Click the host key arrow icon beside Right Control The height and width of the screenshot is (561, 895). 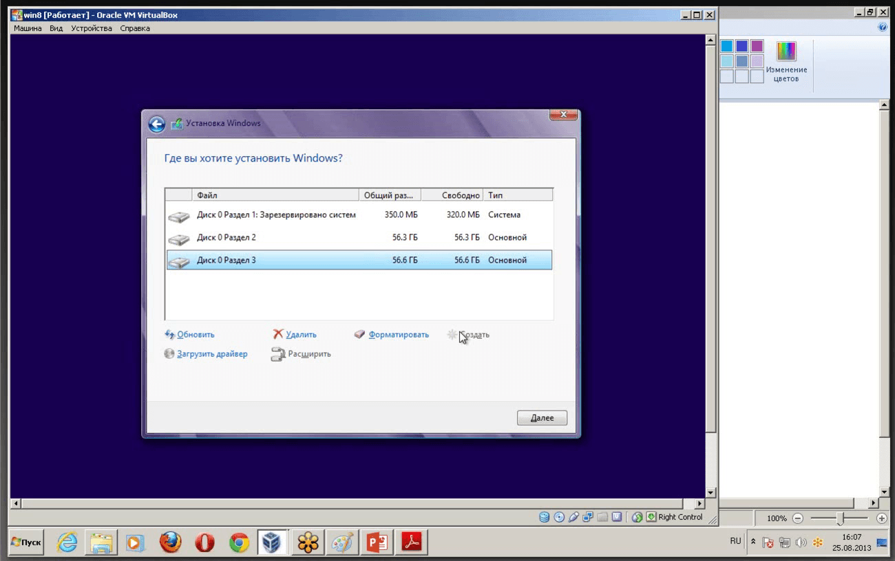coord(651,517)
